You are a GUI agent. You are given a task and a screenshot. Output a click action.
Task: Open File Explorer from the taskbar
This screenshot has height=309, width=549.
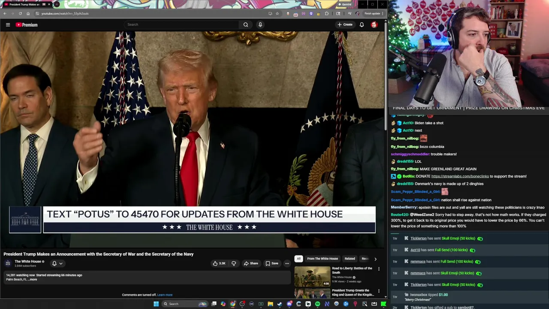(x=270, y=304)
